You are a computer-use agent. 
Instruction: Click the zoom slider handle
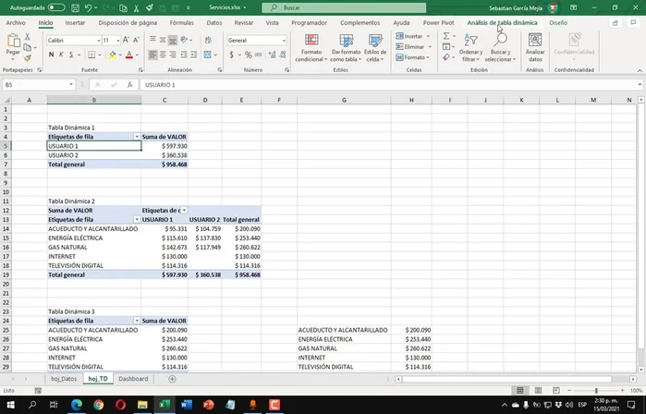click(x=596, y=391)
